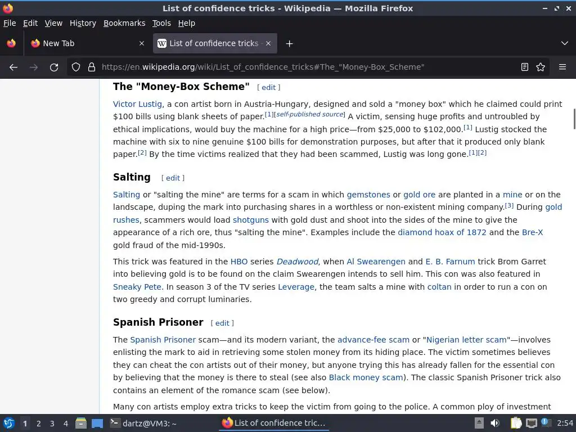
Task: Open the File menu
Action: [10, 23]
